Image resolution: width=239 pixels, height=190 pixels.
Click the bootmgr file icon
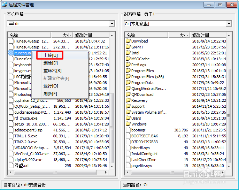(x=128, y=130)
